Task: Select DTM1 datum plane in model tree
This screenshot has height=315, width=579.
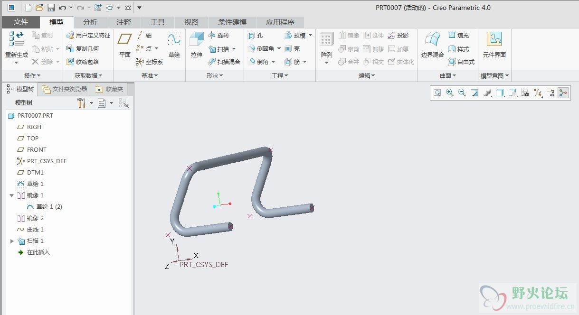Action: (35, 173)
